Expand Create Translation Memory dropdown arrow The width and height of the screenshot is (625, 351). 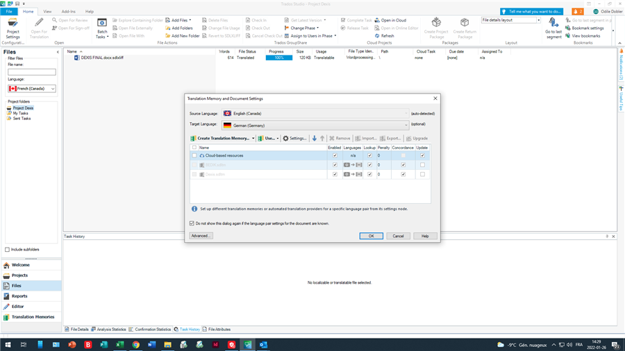(x=253, y=139)
